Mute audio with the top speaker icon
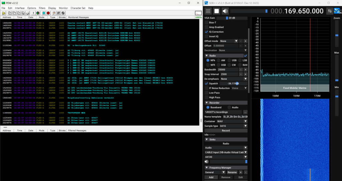342x181 pixels. point(225,11)
